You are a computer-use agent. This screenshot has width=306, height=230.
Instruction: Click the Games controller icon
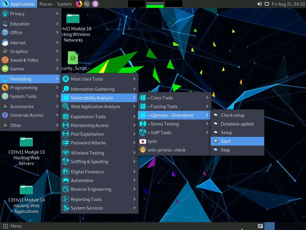pos(5,69)
